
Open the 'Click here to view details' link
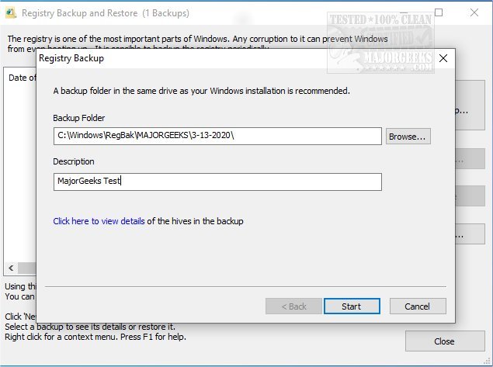(x=99, y=221)
